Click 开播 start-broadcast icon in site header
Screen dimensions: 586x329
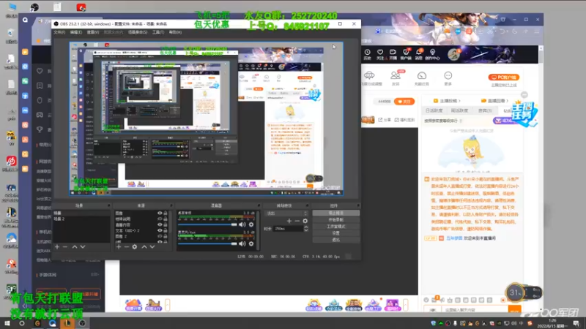click(393, 54)
